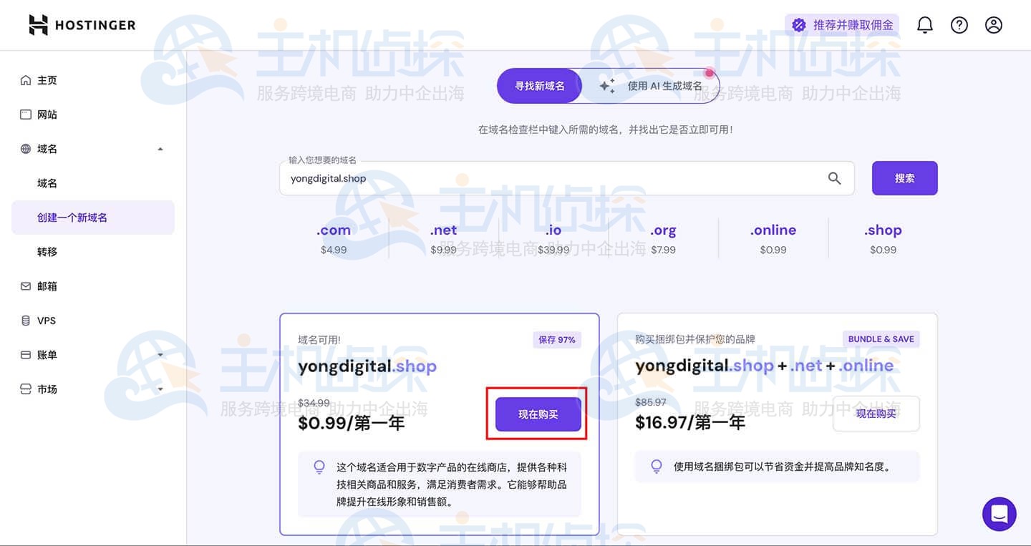Click the $0.99/第一年 price text
The width and height of the screenshot is (1031, 546).
pos(352,423)
